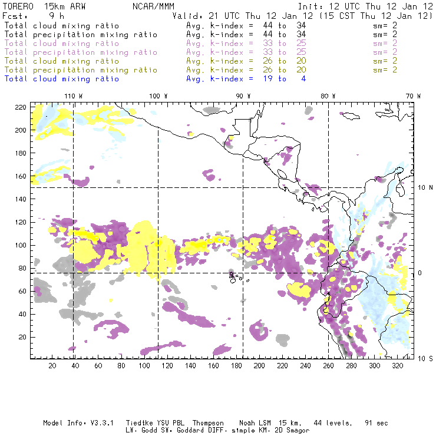Click the '200' label on the vertical axis
The width and height of the screenshot is (436, 436).
point(21,130)
